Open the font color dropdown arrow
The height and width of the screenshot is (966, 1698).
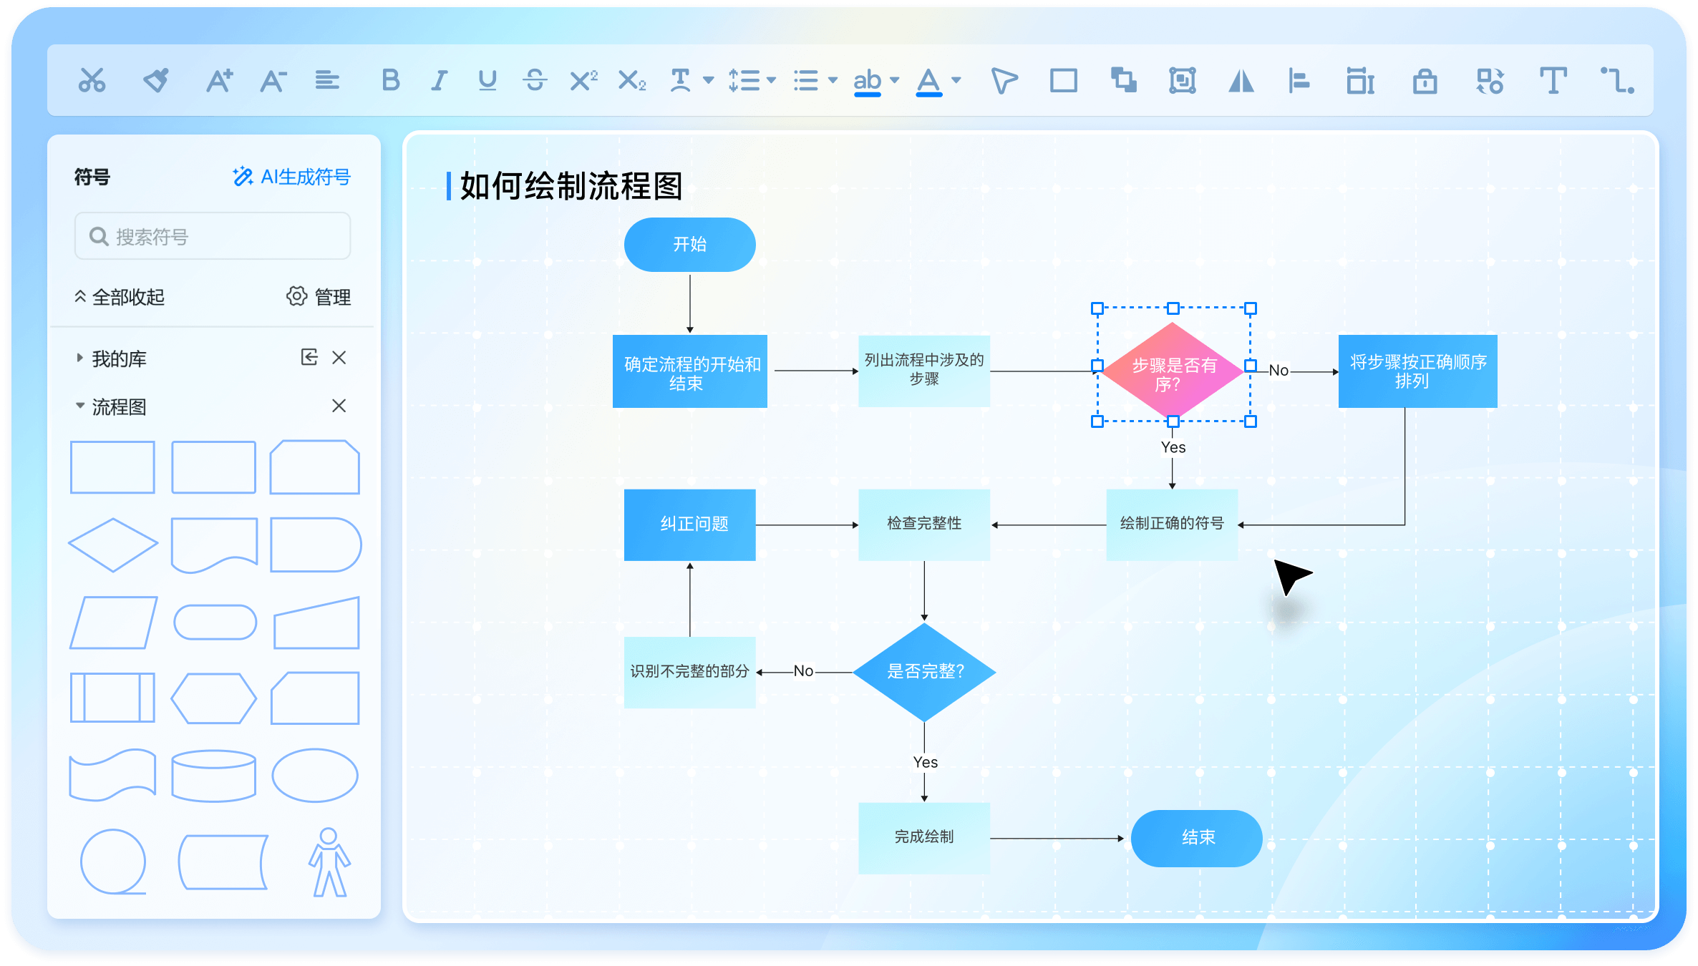[x=956, y=80]
